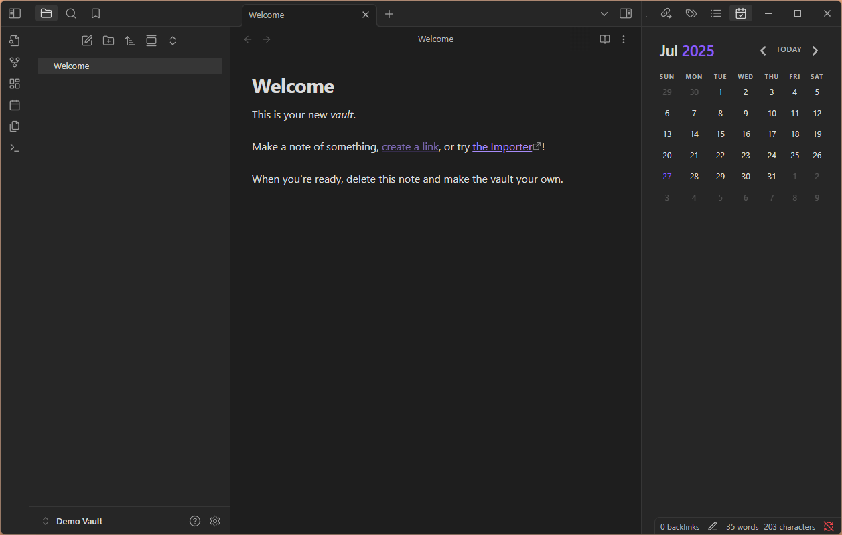This screenshot has height=535, width=842.
Task: Maximize the Obsidian window
Action: click(798, 13)
